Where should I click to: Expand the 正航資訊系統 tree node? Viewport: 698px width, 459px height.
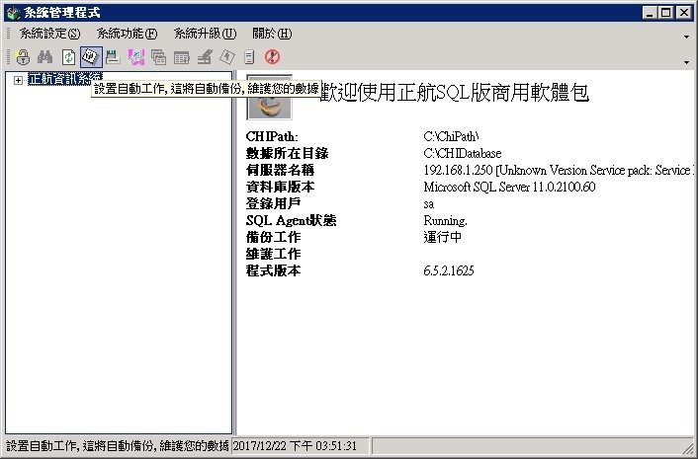[18, 80]
